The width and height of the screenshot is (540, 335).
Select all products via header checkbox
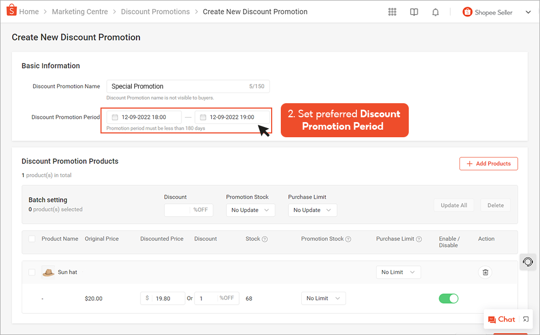pyautogui.click(x=31, y=238)
